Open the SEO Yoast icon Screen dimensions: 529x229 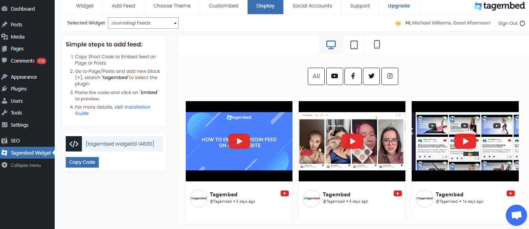coord(5,141)
